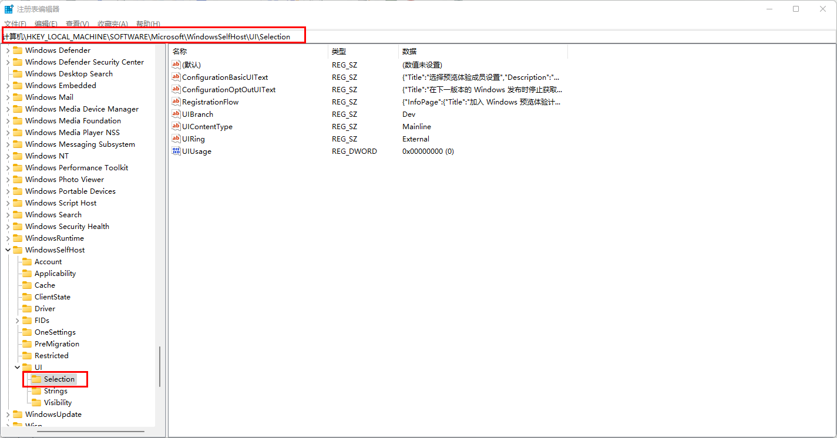Screen dimensions: 837x438
Task: Click the string icon beside RegistrationFlow
Action: click(176, 102)
